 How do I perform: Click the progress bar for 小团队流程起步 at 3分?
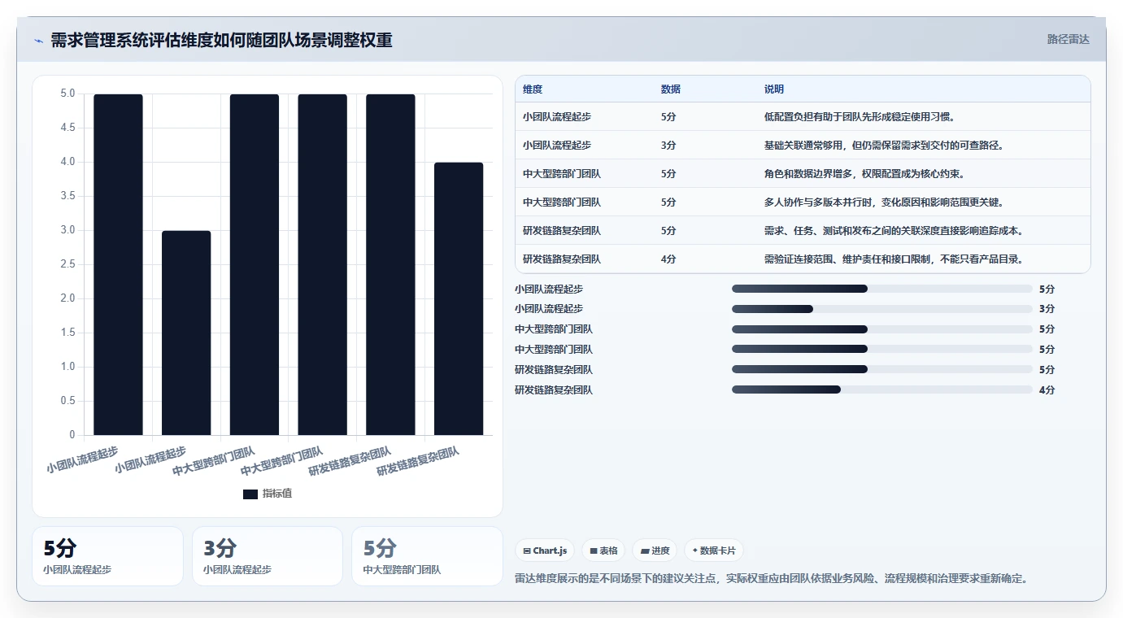click(x=881, y=309)
